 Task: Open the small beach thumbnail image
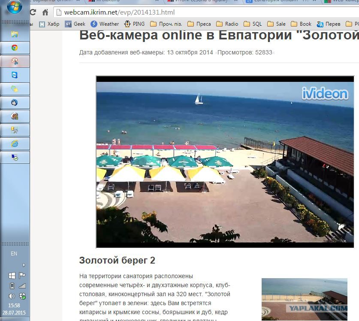(x=304, y=299)
